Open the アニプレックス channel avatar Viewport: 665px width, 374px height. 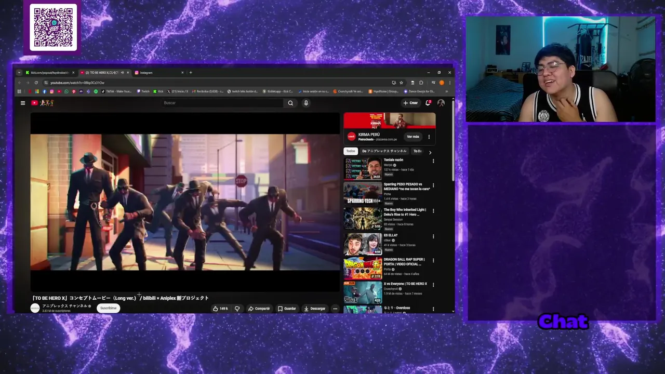[x=35, y=308]
